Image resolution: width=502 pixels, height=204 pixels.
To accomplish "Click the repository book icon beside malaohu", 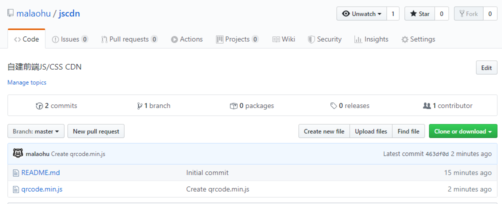I will 10,13.
